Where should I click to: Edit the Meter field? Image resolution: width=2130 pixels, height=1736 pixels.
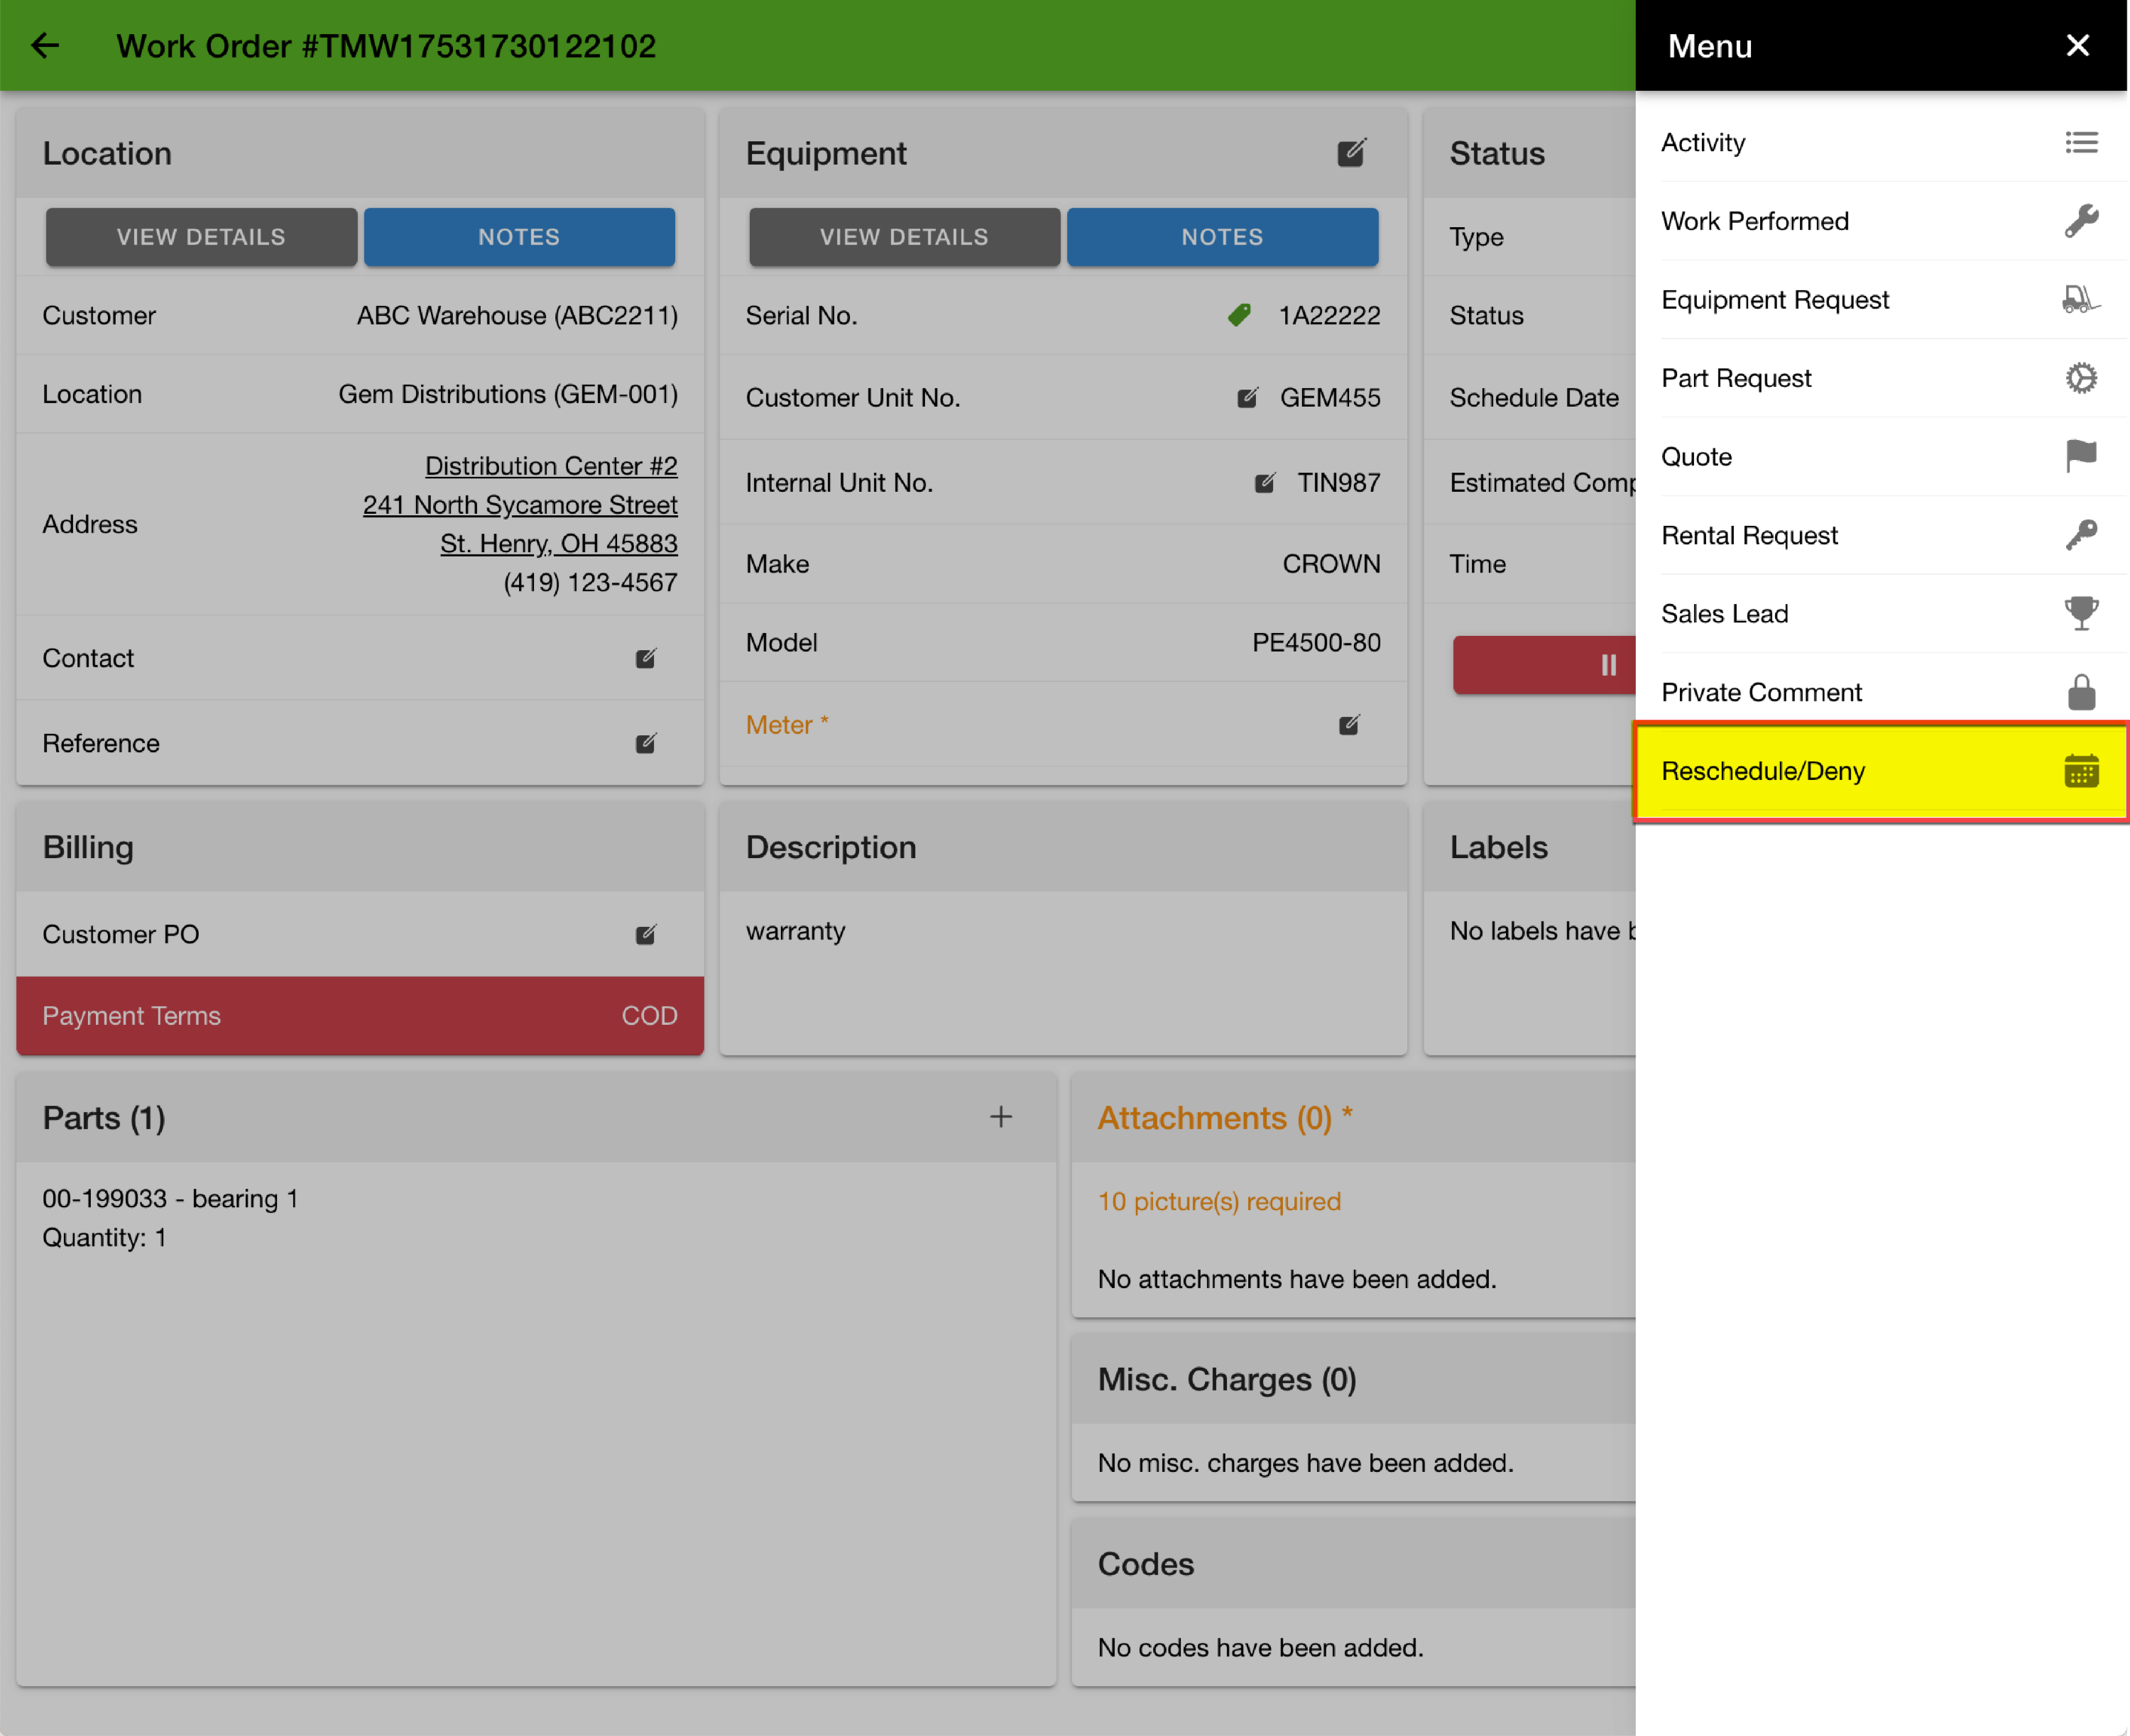pyautogui.click(x=1350, y=725)
